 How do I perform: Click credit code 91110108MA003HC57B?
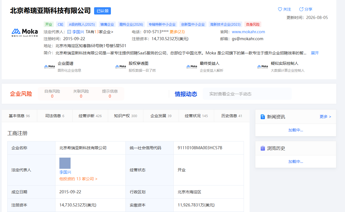(200, 148)
